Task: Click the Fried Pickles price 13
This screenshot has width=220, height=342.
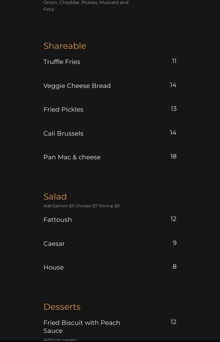Action: point(173,109)
